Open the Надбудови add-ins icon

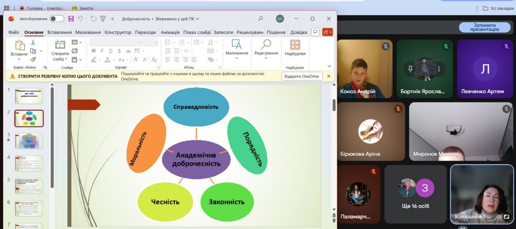coord(295,45)
